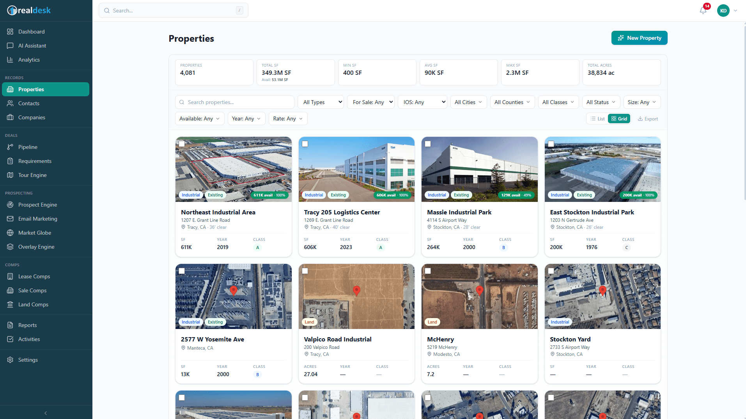The height and width of the screenshot is (419, 746).
Task: Click the Reports document icon
Action: click(10, 325)
